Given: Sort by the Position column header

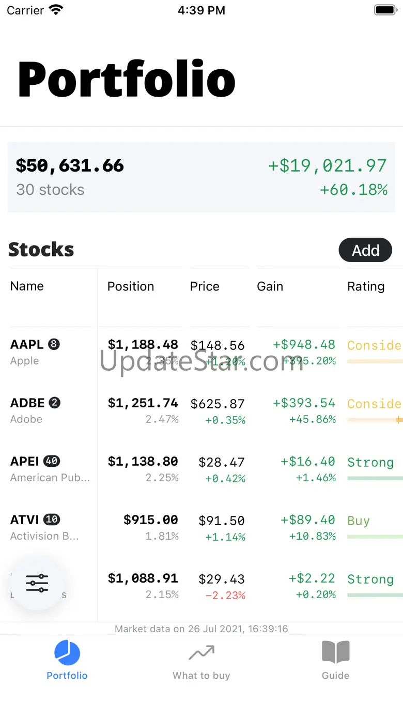Looking at the screenshot, I should click(131, 286).
